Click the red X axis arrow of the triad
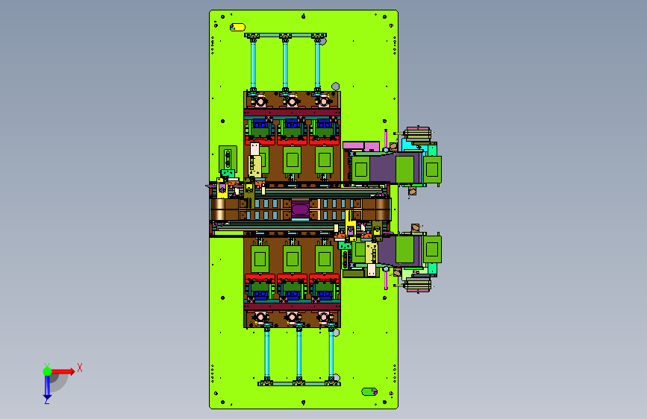647x419 pixels. [x=64, y=371]
